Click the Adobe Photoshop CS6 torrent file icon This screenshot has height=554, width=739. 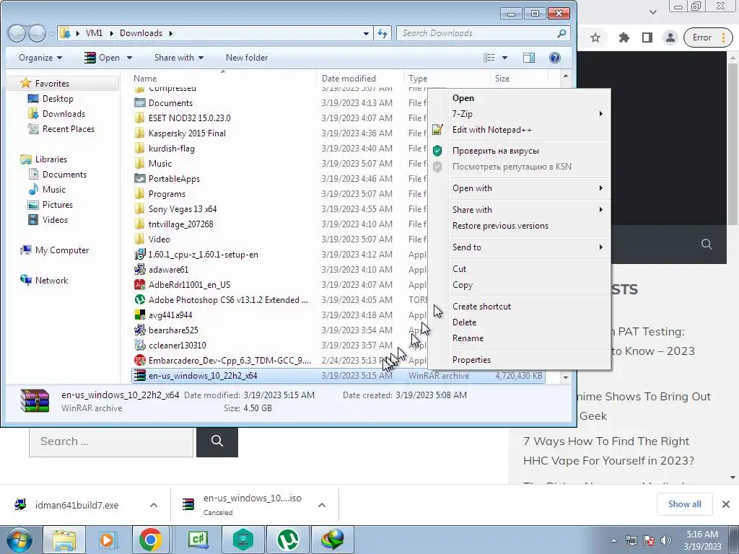pos(139,299)
